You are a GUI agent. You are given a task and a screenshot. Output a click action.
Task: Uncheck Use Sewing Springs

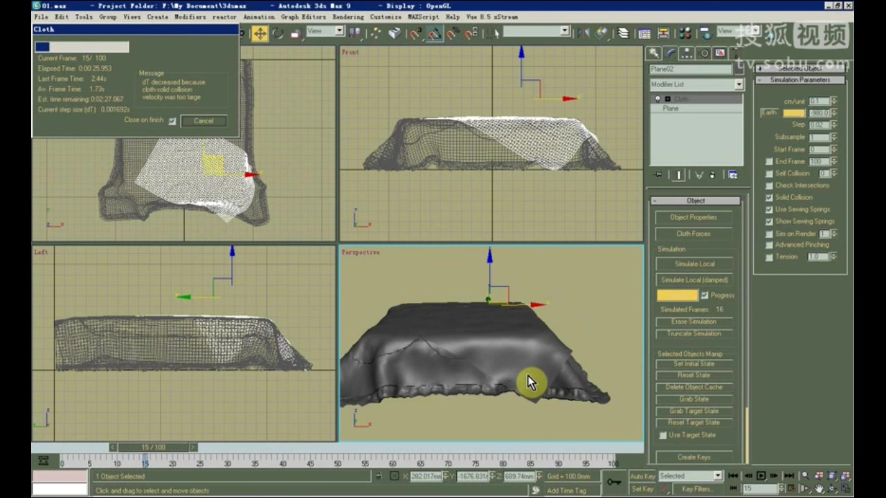pyautogui.click(x=769, y=210)
